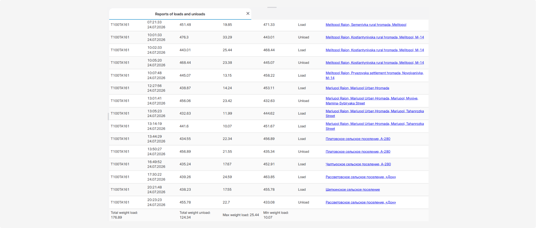Image resolution: width=536 pixels, height=228 pixels.
Task: Open the 10:01:33 Unload Kostiantynivska location link
Action: pos(375,37)
